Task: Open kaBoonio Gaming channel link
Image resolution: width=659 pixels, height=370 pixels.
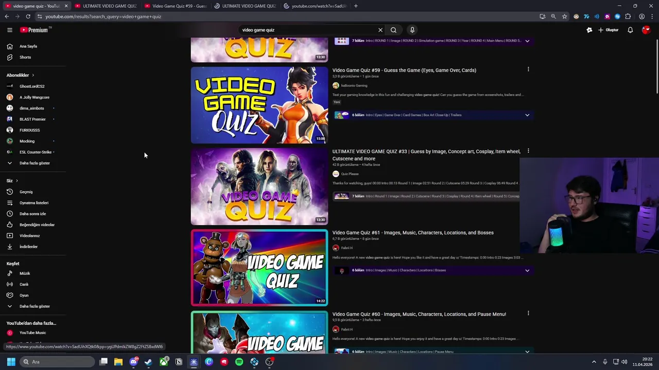Action: click(x=354, y=85)
